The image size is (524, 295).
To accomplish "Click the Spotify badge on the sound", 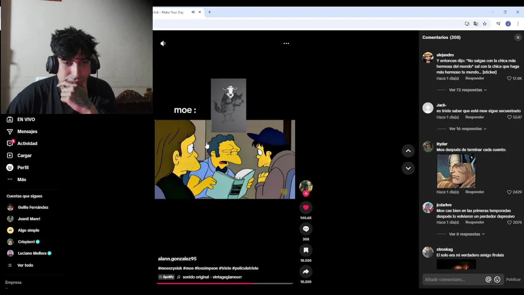I will coord(167,277).
